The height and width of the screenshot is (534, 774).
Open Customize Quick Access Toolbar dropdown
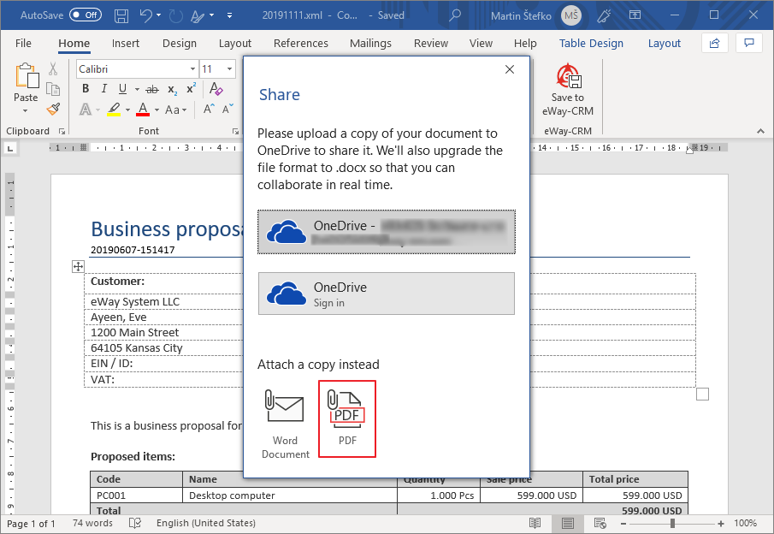click(x=229, y=15)
